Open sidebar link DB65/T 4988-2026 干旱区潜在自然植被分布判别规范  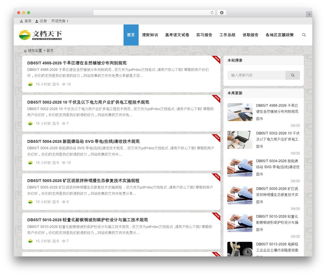(x=277, y=108)
